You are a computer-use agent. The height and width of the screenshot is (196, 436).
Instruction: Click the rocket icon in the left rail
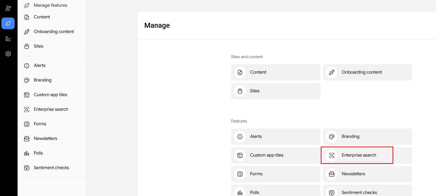(x=8, y=23)
